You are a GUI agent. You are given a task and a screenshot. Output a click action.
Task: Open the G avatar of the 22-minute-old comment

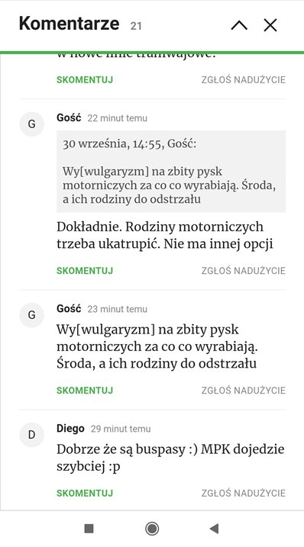31,124
